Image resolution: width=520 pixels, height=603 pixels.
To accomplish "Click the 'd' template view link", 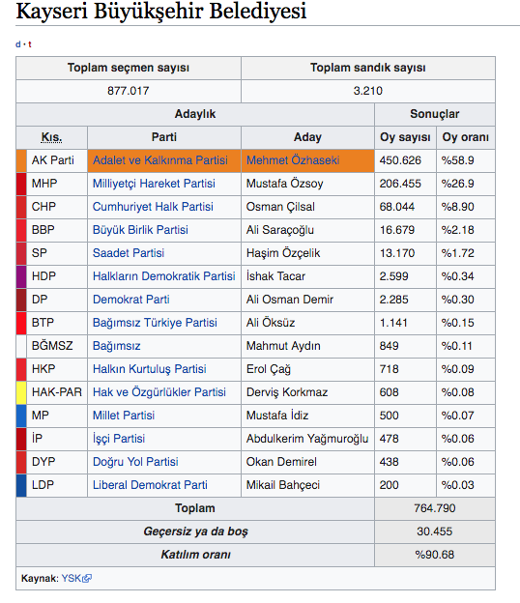I will 18,44.
